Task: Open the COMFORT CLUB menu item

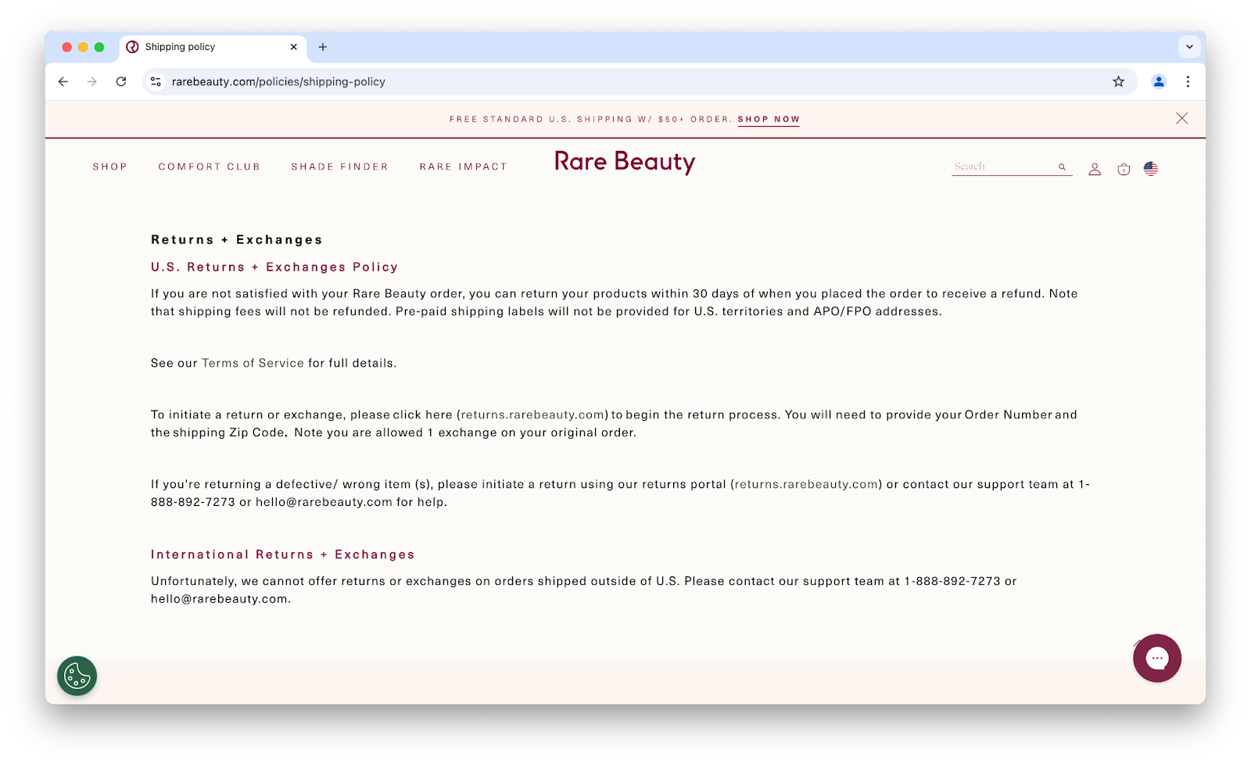Action: click(x=210, y=167)
